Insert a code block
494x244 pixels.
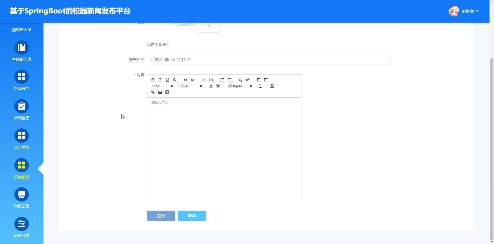click(193, 80)
